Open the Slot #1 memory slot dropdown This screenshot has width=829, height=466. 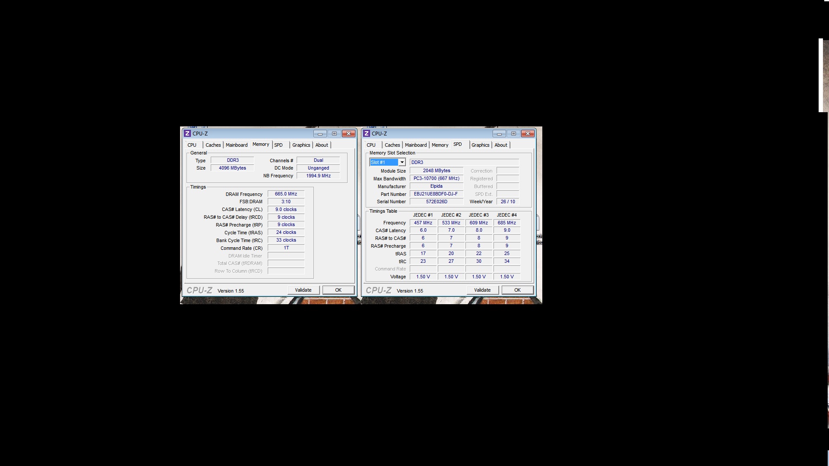(x=402, y=162)
